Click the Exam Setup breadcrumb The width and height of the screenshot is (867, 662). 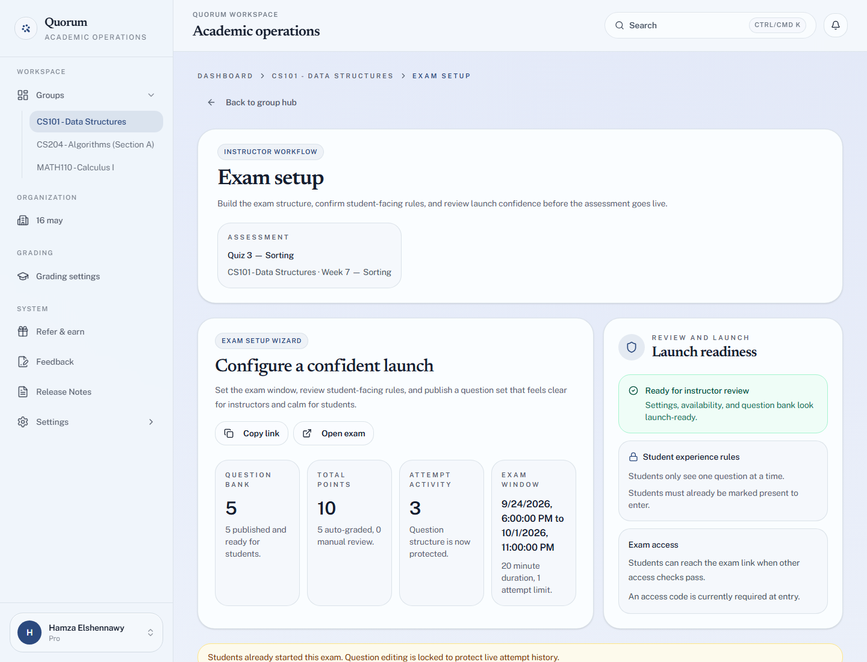tap(441, 76)
